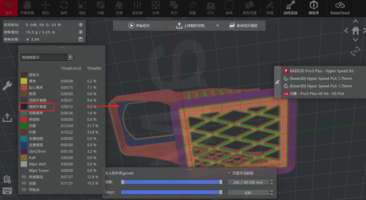The height and width of the screenshot is (200, 366).
Task: Click 开始切片 button
Action: coord(140,25)
